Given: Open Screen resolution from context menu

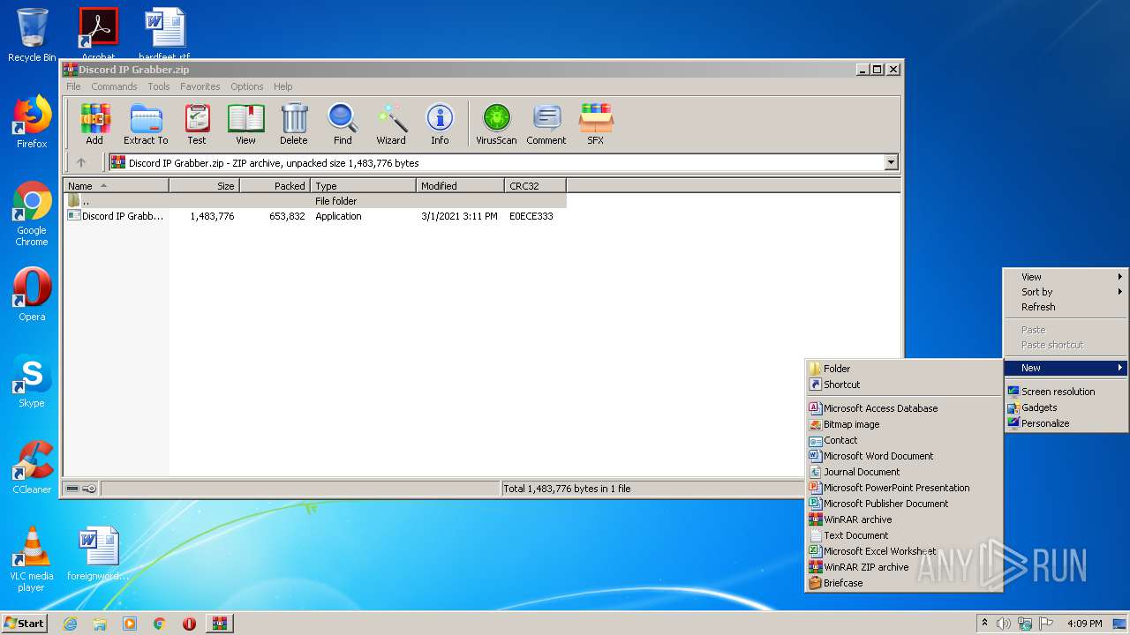Looking at the screenshot, I should 1066,392.
